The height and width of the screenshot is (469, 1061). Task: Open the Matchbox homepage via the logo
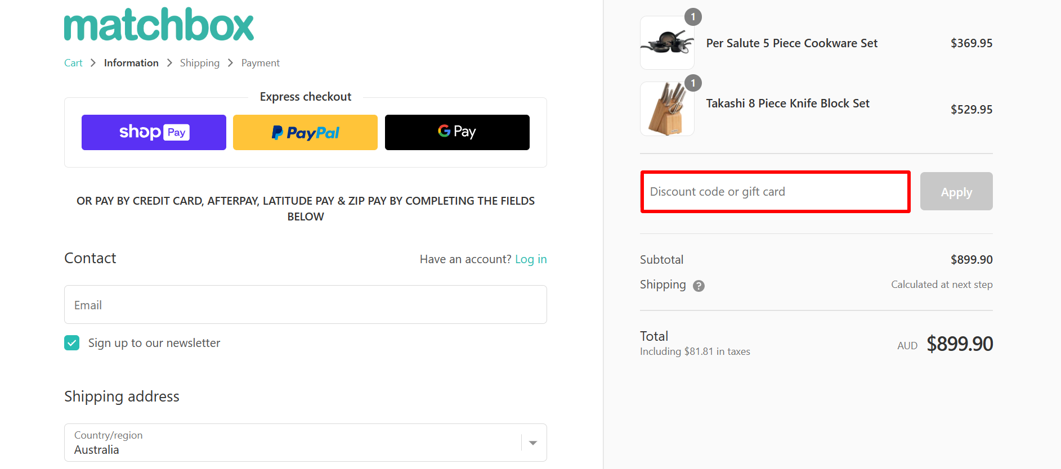coord(159,24)
